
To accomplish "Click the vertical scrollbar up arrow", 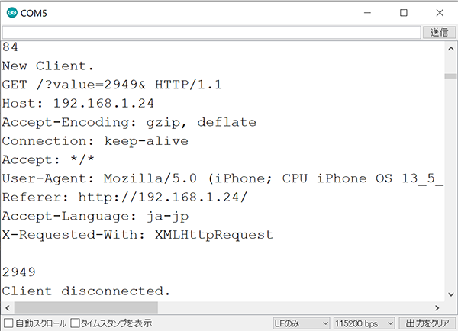I will tap(450, 49).
